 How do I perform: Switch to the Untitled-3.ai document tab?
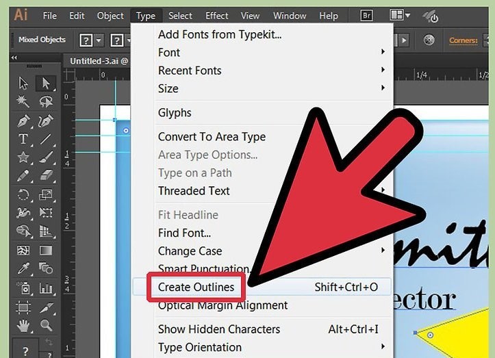click(95, 61)
